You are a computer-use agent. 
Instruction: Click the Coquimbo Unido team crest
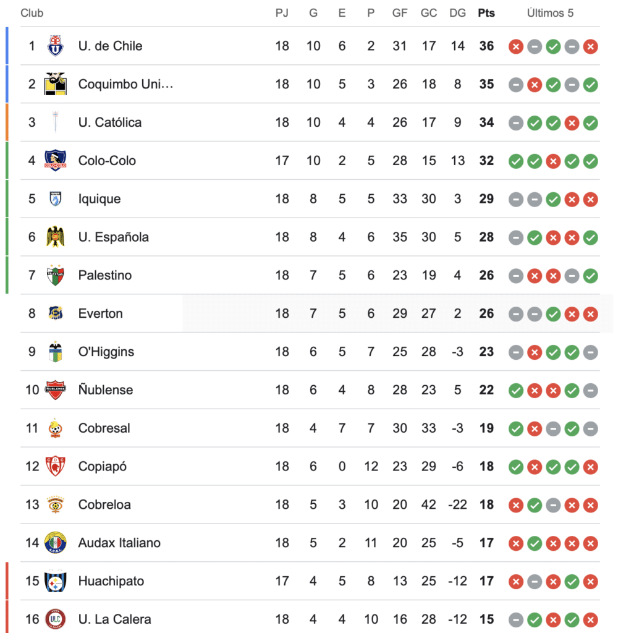coord(56,85)
